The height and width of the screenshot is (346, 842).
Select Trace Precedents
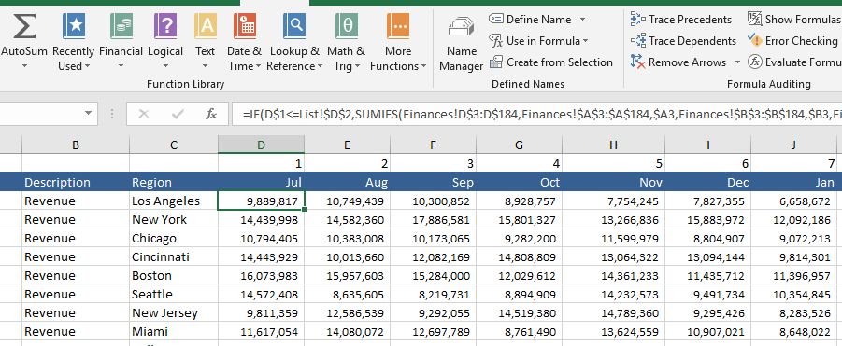pyautogui.click(x=681, y=20)
